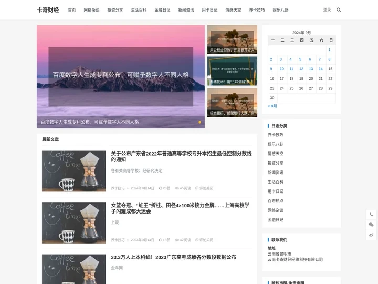Open 情感天空 navigation item

tap(233, 10)
